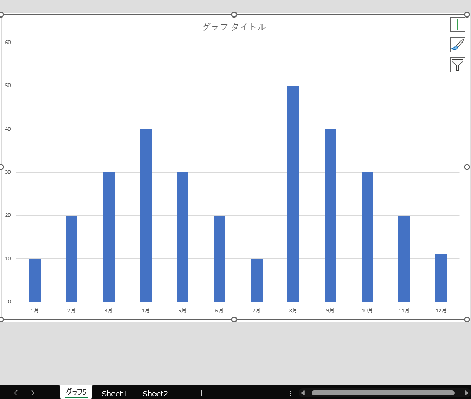Click the vertical dots tab splitter handle

tap(290, 393)
